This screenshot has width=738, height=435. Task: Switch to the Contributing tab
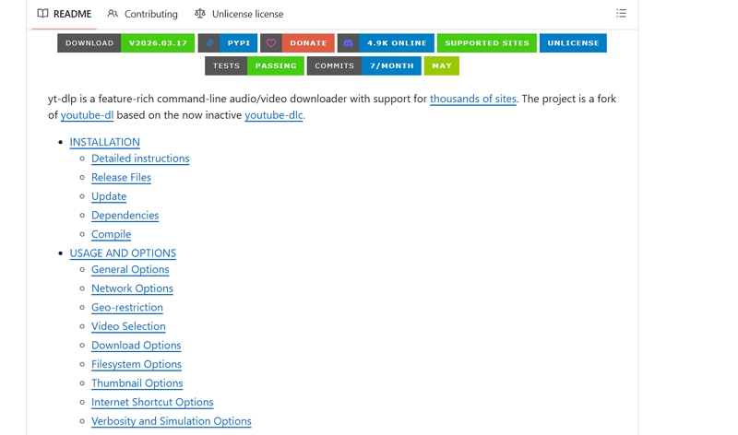tap(143, 14)
